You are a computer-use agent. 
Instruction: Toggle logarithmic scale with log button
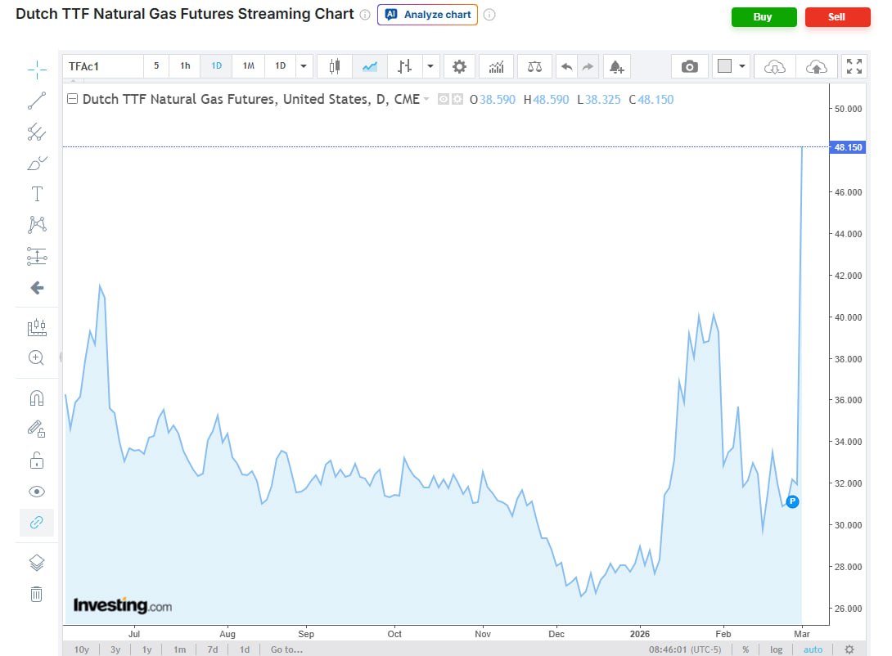point(776,649)
